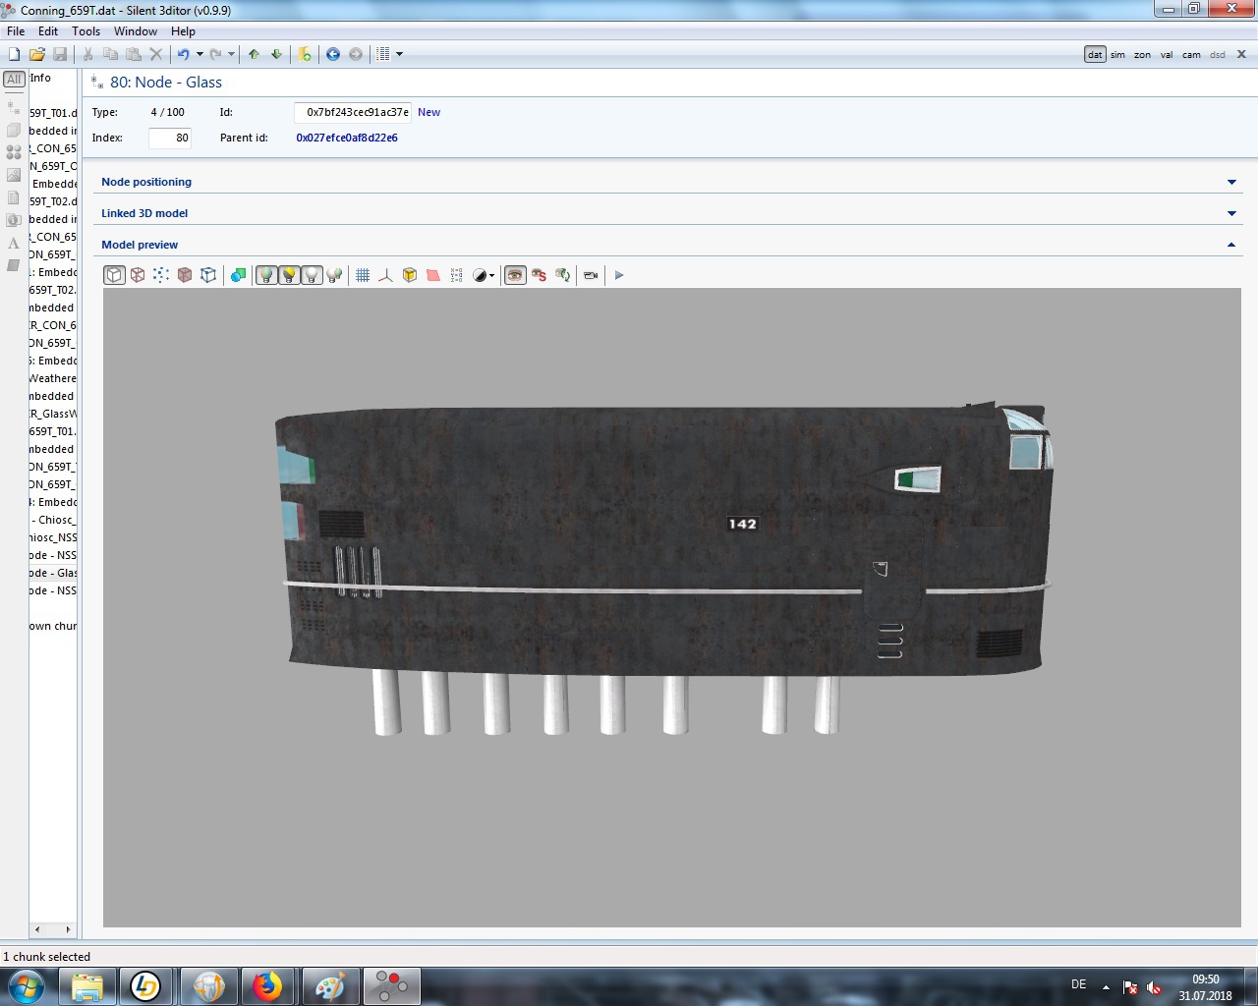This screenshot has width=1258, height=1006.
Task: Switch to the cam file filter tab
Action: tap(1191, 55)
